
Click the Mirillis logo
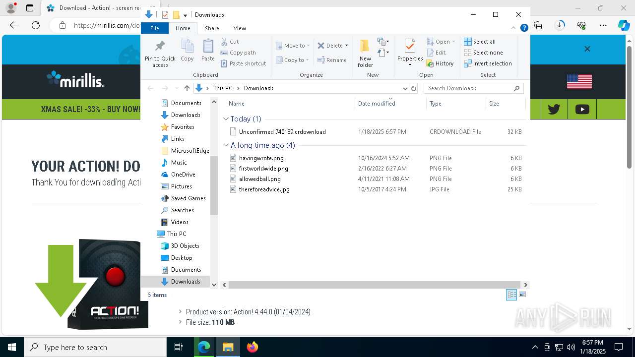(x=75, y=79)
